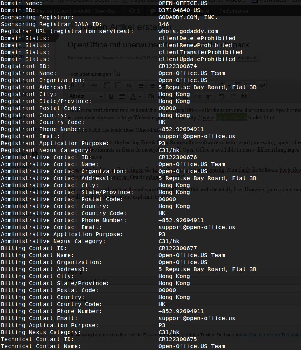The width and height of the screenshot is (301, 350).
Task: Apply strikethrough ABC in the editor toolbar
Action: (94, 85)
